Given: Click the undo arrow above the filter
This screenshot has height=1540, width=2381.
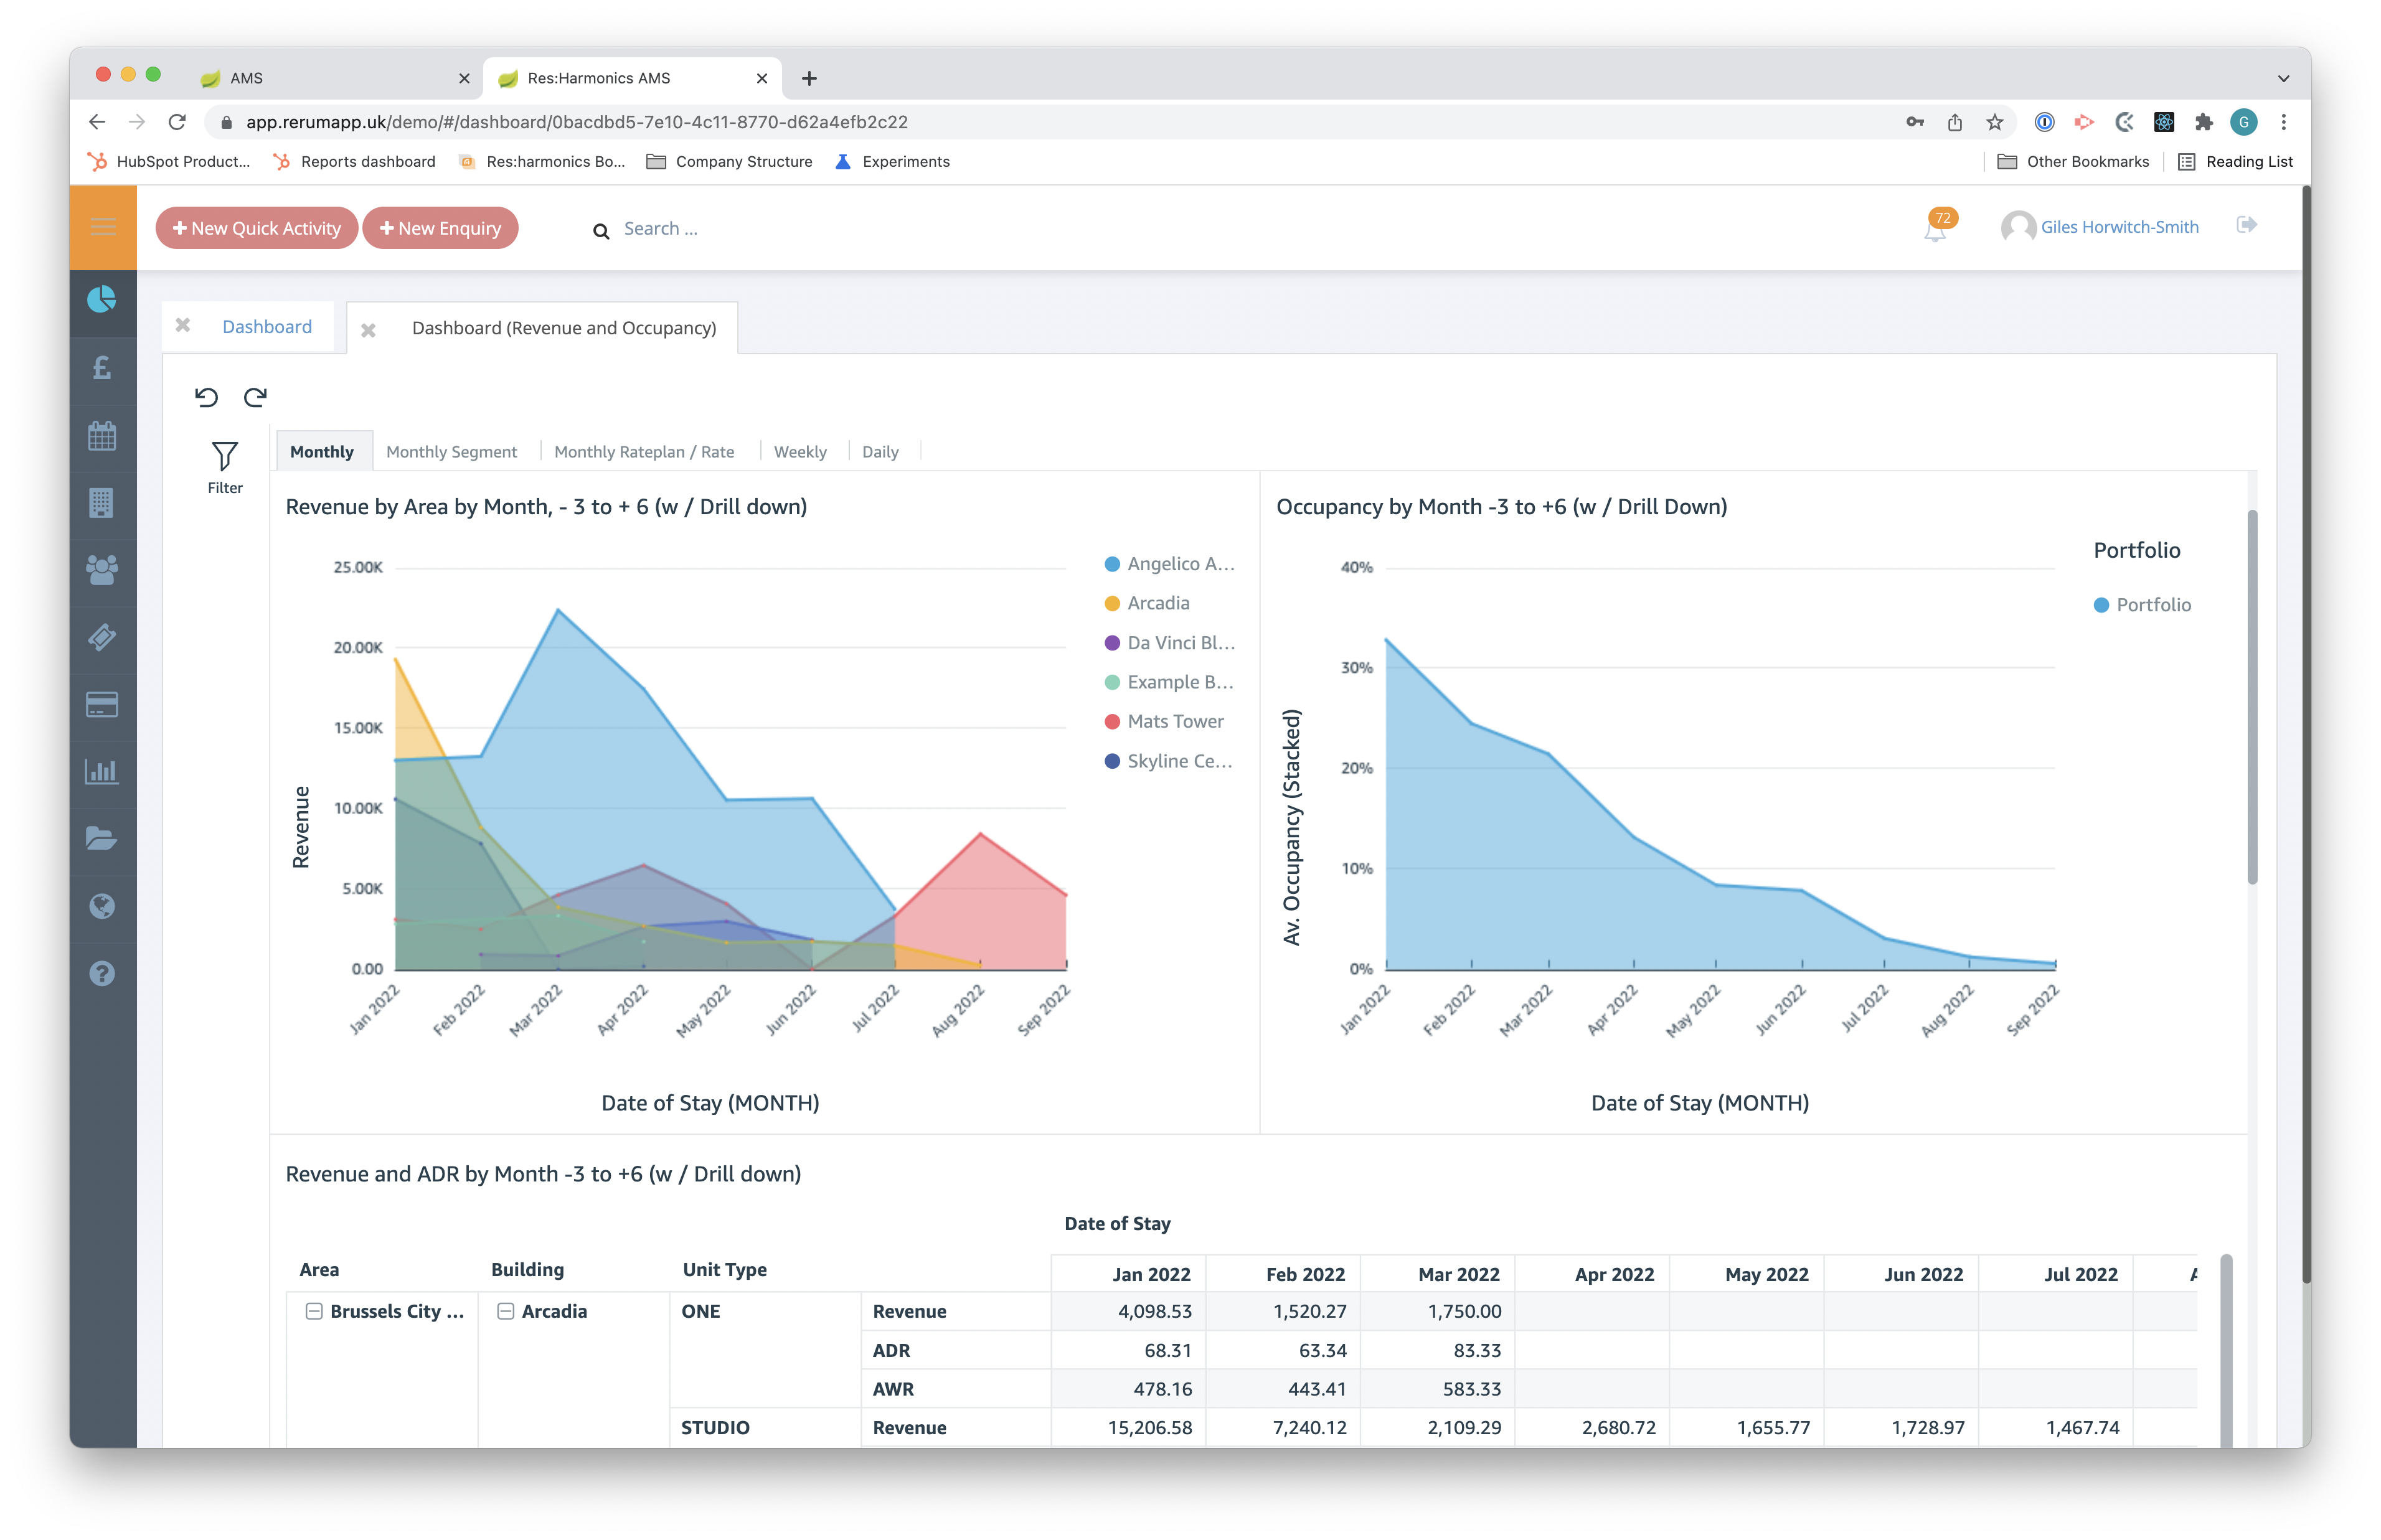Looking at the screenshot, I should [206, 397].
